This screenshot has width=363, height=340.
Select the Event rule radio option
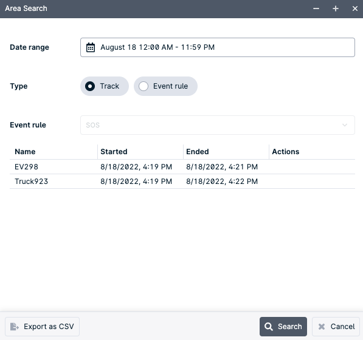[165, 86]
